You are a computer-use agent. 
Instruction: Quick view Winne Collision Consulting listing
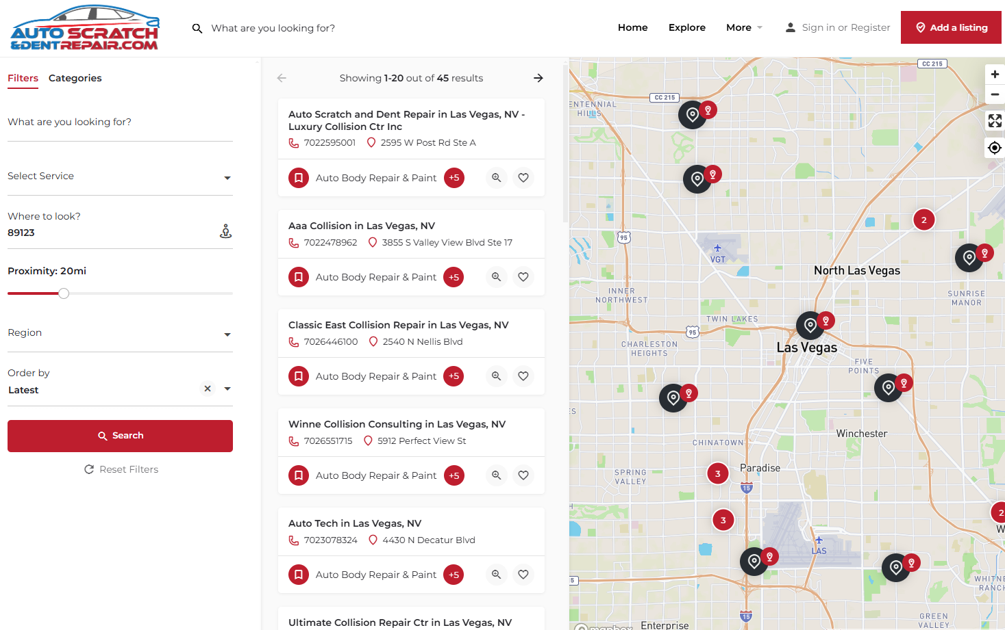[x=497, y=475]
